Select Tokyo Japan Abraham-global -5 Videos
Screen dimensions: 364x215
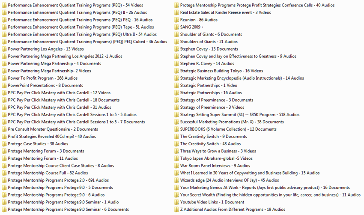pos(216,158)
